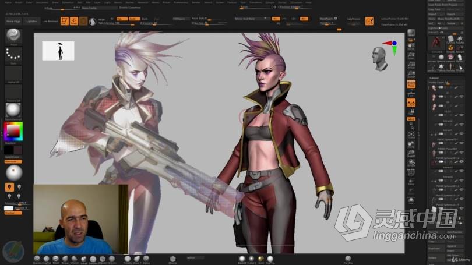Image resolution: width=472 pixels, height=265 pixels.
Task: Select the Sphere3D tool icon
Action: [x=441, y=57]
